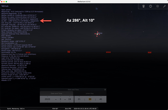Toggle the image sensor frame icon
Image resolution: width=168 pixels, height=110 pixels.
(x=151, y=6)
